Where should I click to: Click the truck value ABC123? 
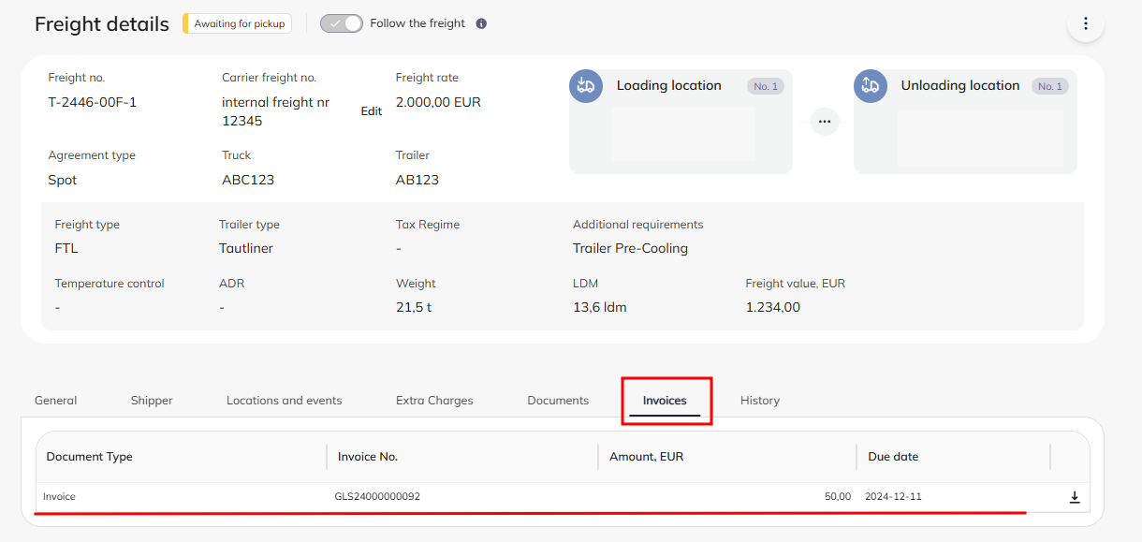click(248, 180)
